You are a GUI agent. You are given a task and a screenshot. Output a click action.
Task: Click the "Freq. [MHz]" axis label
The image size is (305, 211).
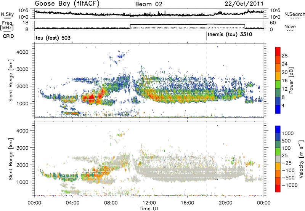7,26
